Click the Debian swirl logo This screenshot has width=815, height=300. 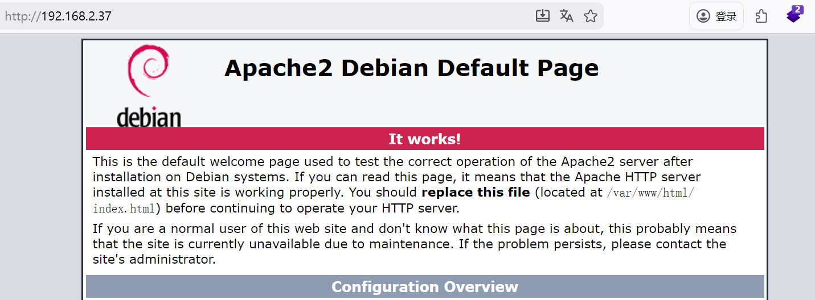148,70
